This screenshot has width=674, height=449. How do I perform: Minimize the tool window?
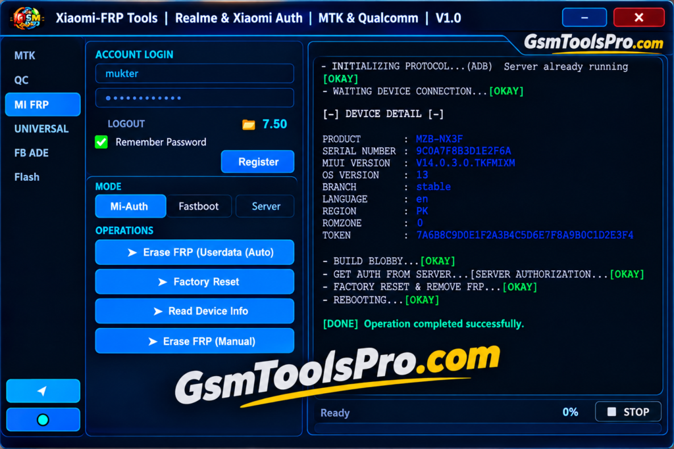pos(584,18)
